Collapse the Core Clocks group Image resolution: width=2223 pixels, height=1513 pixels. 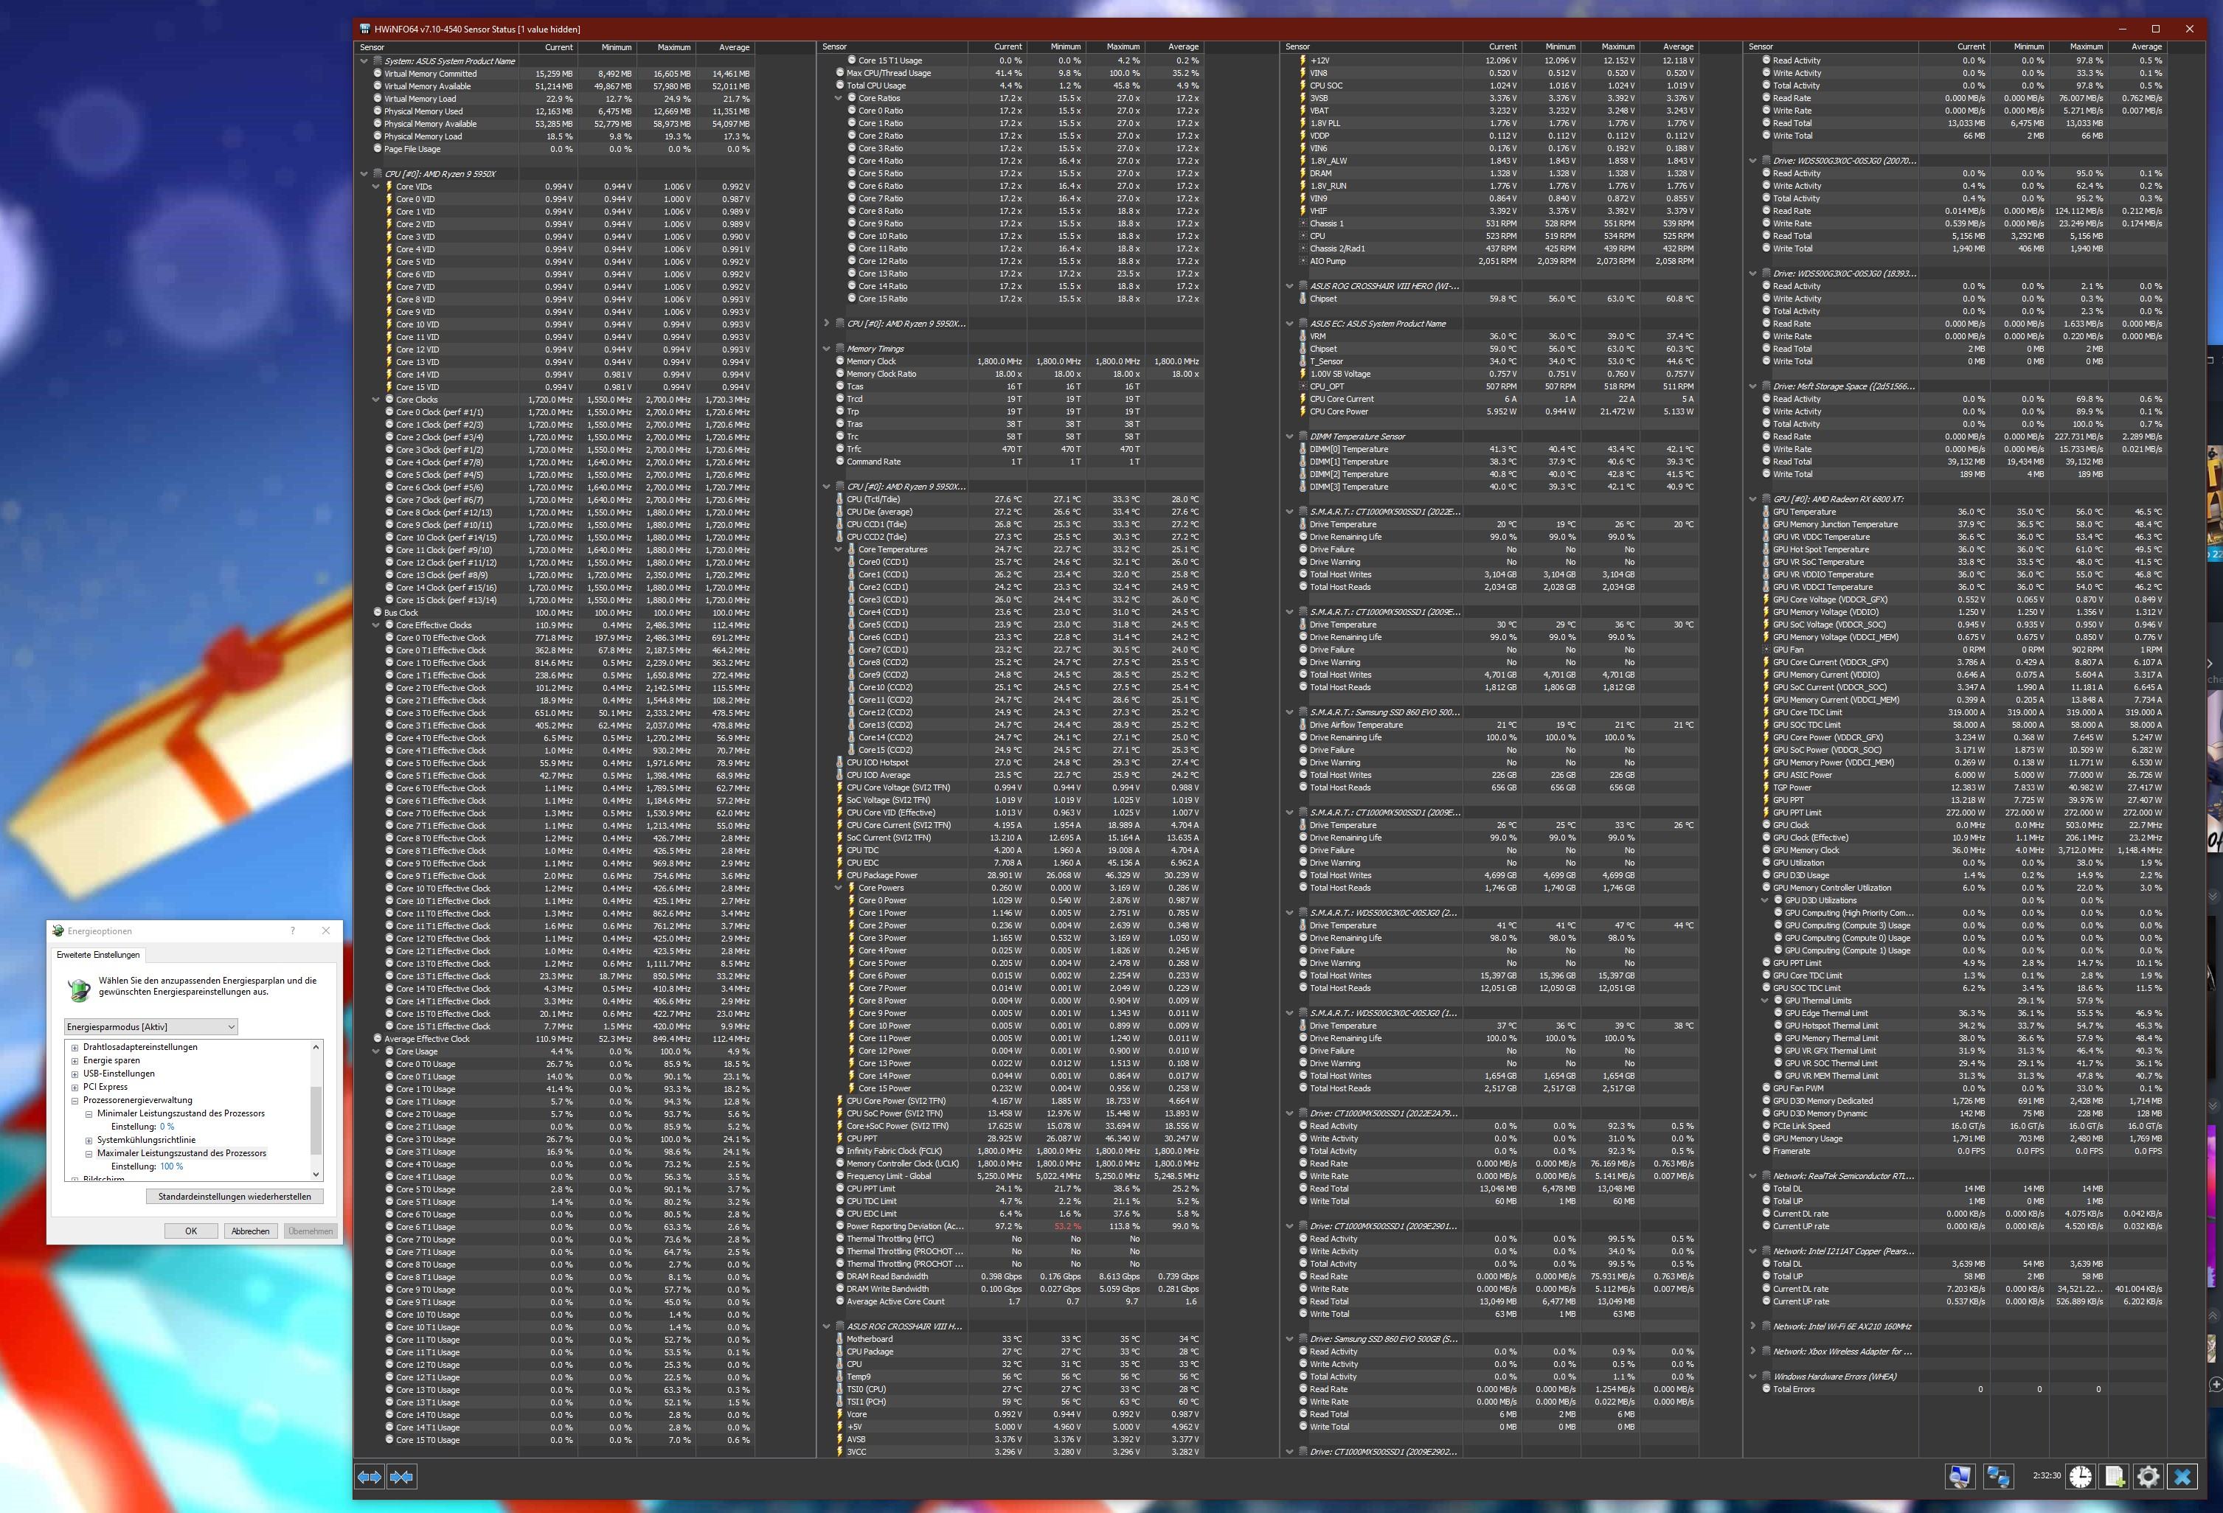point(376,400)
